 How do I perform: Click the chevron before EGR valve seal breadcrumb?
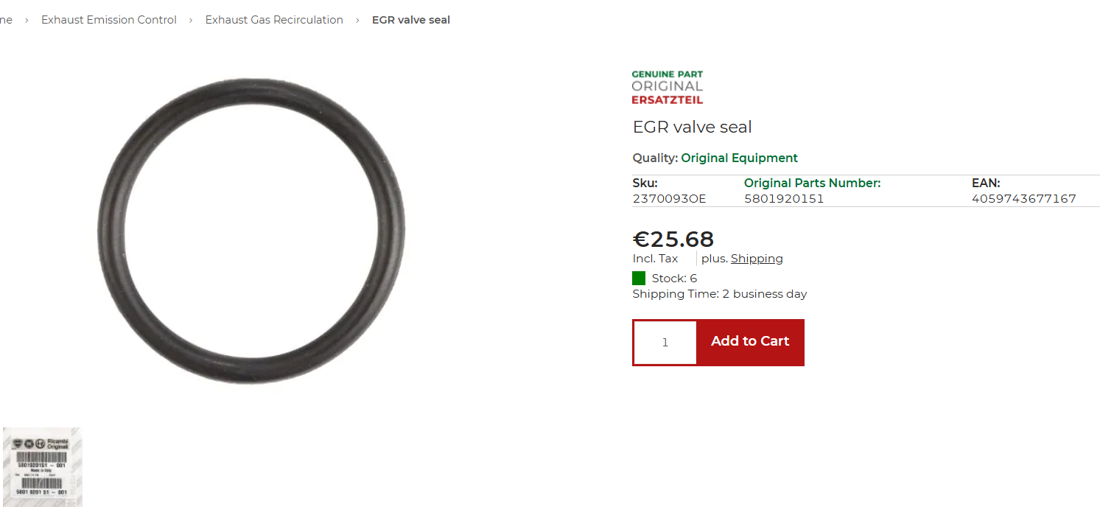pos(358,20)
